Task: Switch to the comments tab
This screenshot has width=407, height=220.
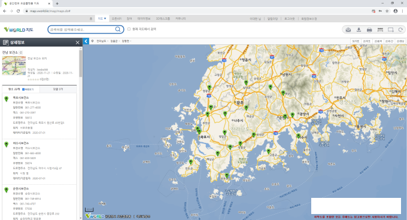Action: coord(58,89)
